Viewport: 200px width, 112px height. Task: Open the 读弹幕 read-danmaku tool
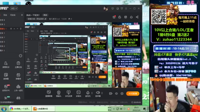[x=6, y=76]
